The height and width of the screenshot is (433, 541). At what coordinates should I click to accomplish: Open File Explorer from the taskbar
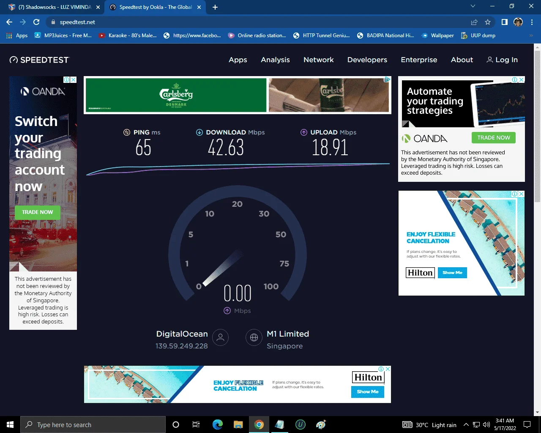tap(238, 425)
